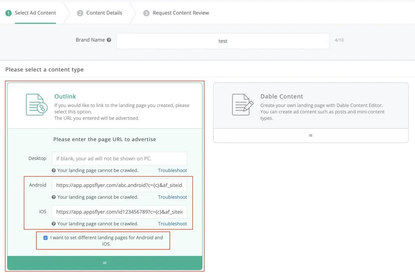Click the help icon beside the Android crawl warning
415x273 pixels.
tap(53, 197)
